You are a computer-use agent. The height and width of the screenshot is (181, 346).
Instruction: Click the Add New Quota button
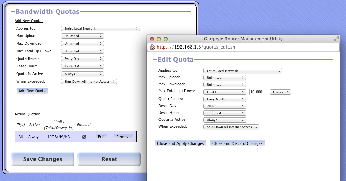coord(32,91)
